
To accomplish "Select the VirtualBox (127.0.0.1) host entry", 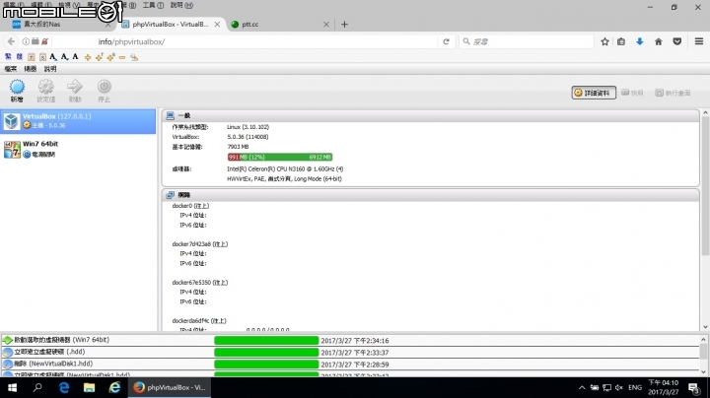I will tap(78, 121).
